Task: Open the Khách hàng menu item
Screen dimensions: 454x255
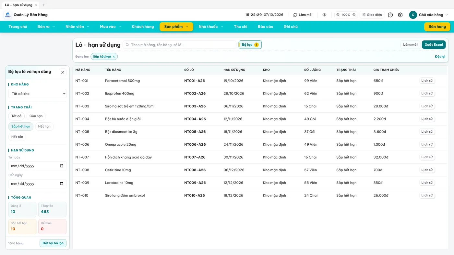Action: 143,27
